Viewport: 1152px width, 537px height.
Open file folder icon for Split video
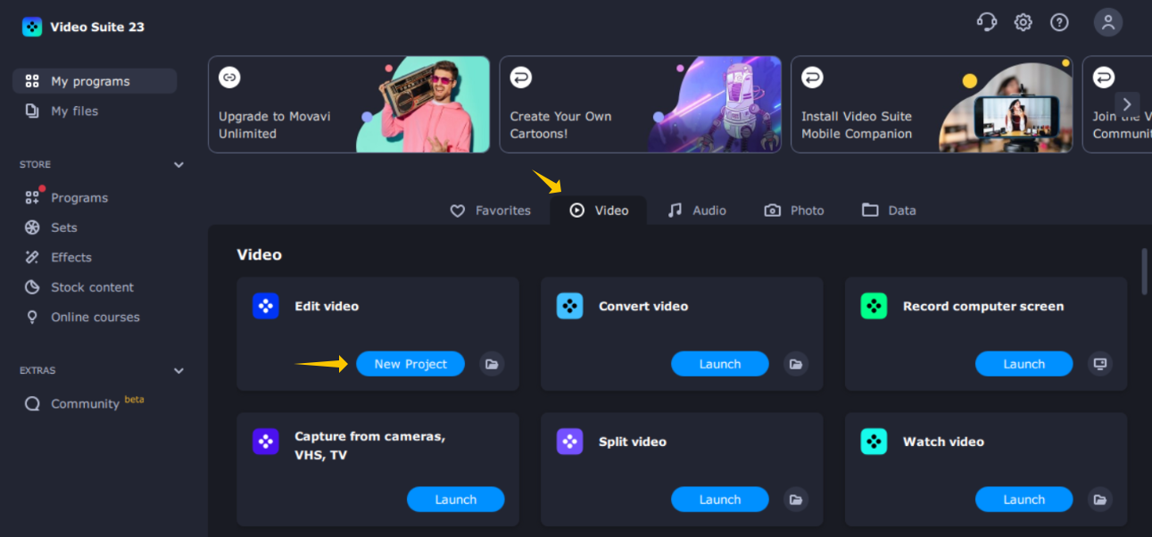(x=796, y=500)
